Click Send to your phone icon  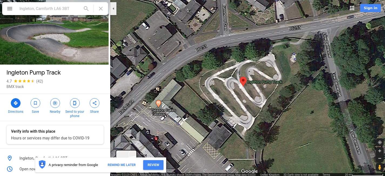click(x=75, y=103)
